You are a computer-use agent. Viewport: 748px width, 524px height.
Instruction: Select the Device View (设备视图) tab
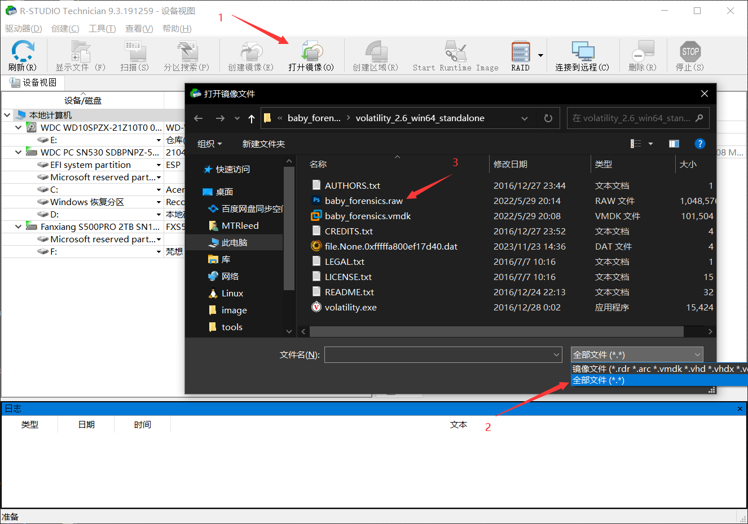coord(34,83)
